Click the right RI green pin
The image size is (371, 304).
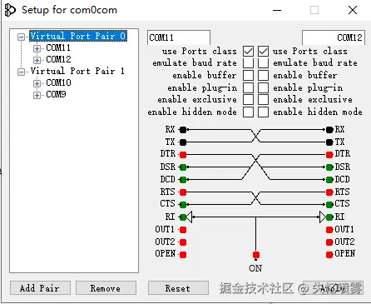pos(329,217)
